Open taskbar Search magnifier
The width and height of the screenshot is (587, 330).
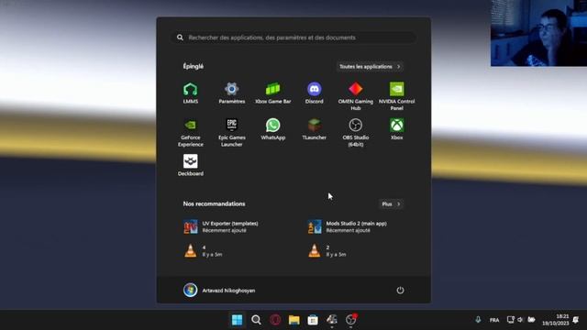pos(256,320)
